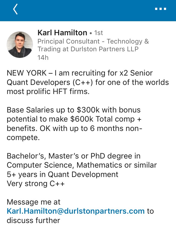The image size is (176, 228).
Task: Click the 5+ years in Quant Development line
Action: 63,174
